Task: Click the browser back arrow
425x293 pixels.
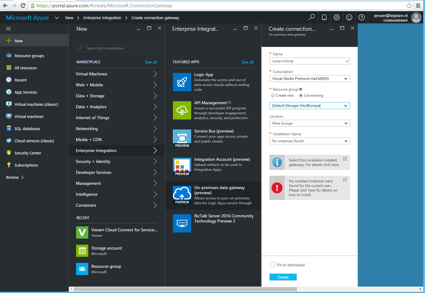Action: pos(5,5)
